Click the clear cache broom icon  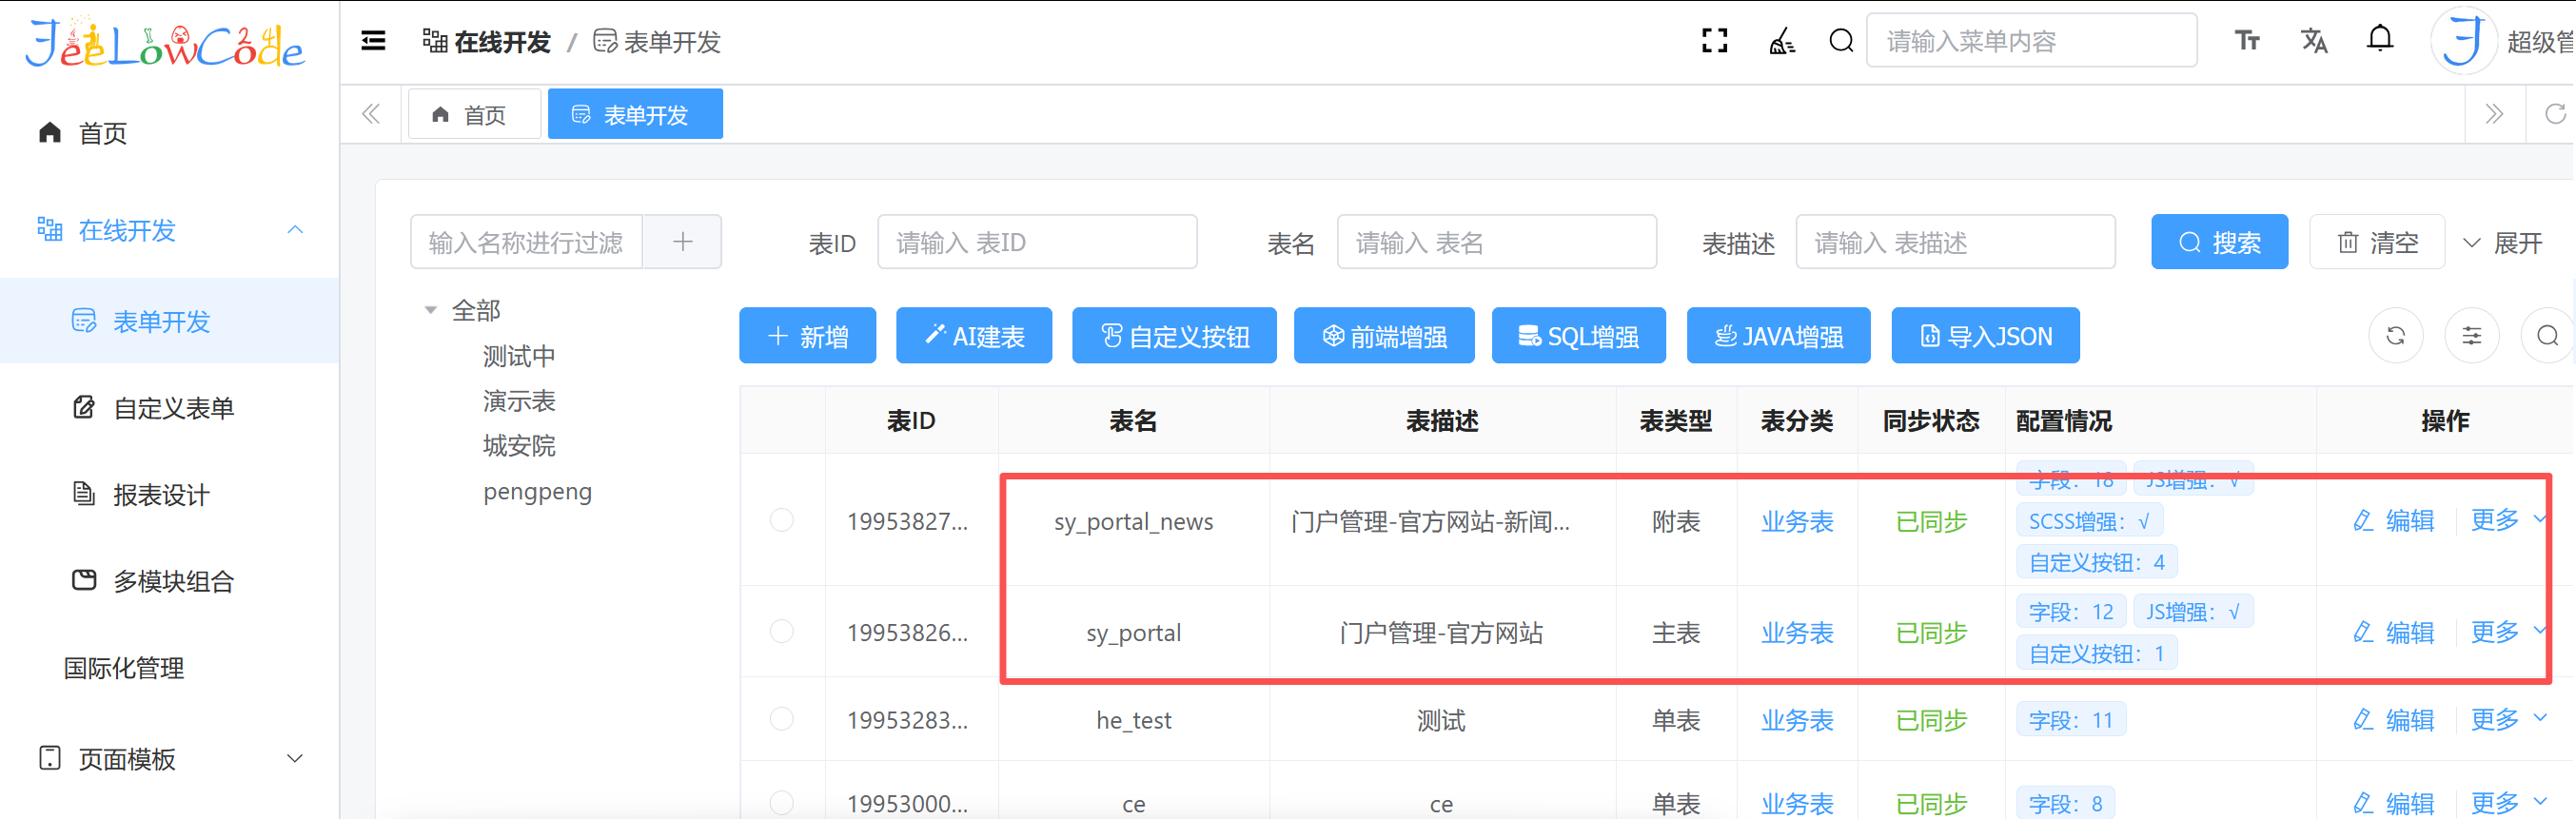(x=1781, y=41)
